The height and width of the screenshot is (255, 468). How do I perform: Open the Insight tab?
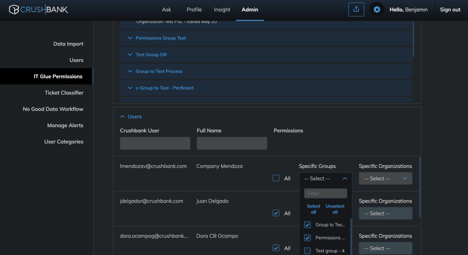pyautogui.click(x=222, y=10)
